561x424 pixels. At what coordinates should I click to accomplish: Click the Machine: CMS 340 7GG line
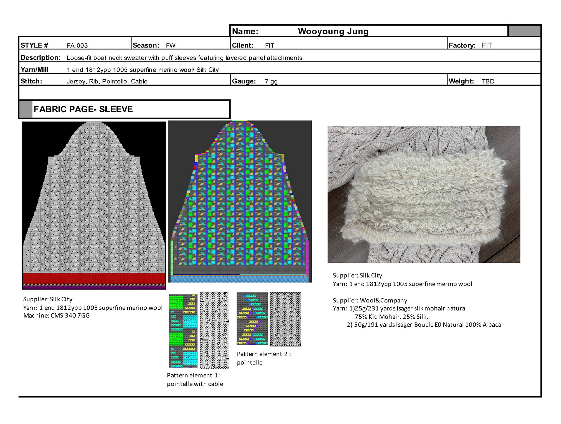point(57,316)
